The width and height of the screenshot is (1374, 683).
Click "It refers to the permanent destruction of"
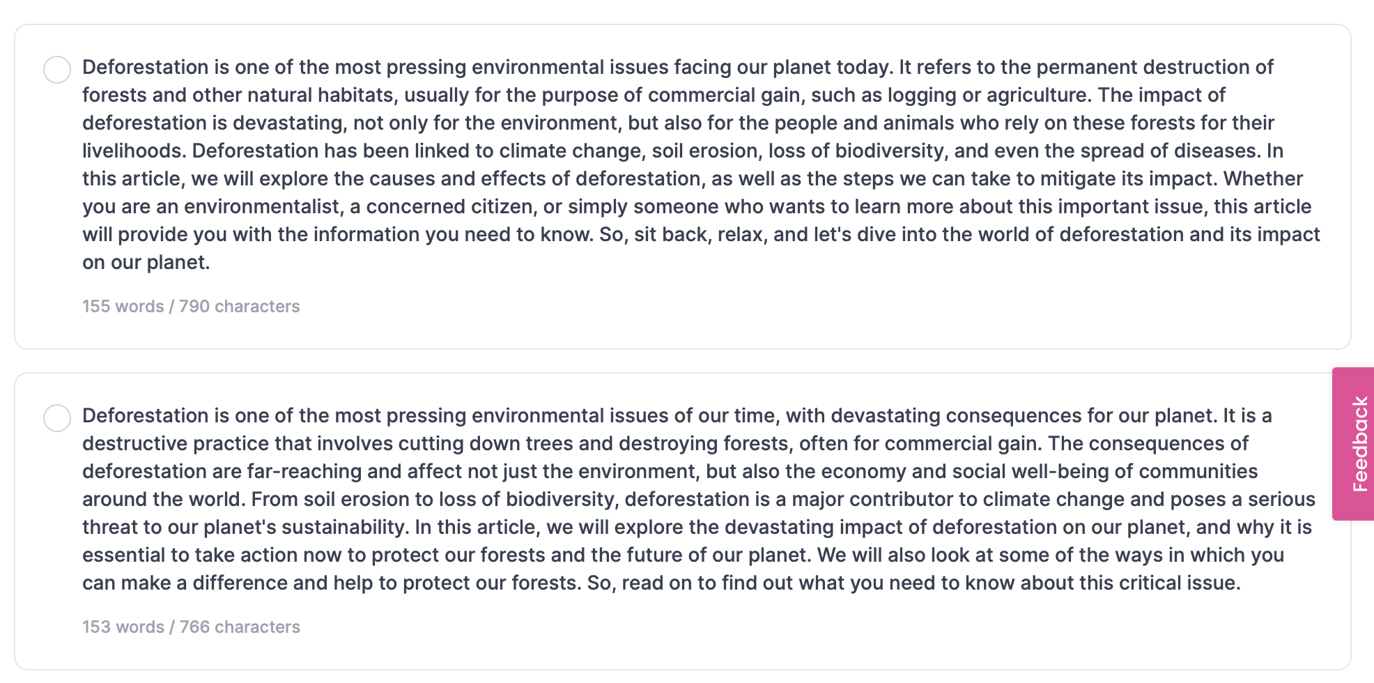click(x=1086, y=67)
